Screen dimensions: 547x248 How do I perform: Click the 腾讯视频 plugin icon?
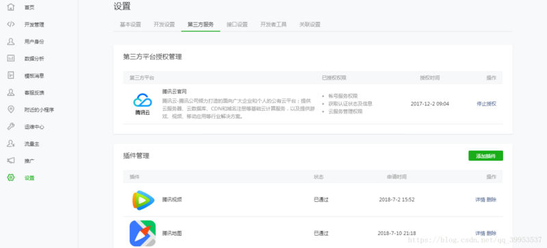tap(143, 200)
